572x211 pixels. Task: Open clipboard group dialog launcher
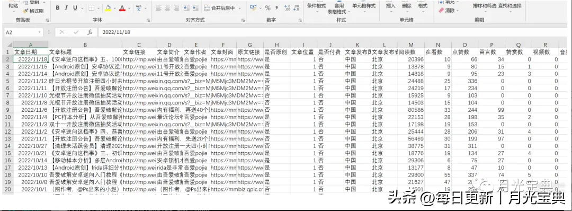pos(48,20)
